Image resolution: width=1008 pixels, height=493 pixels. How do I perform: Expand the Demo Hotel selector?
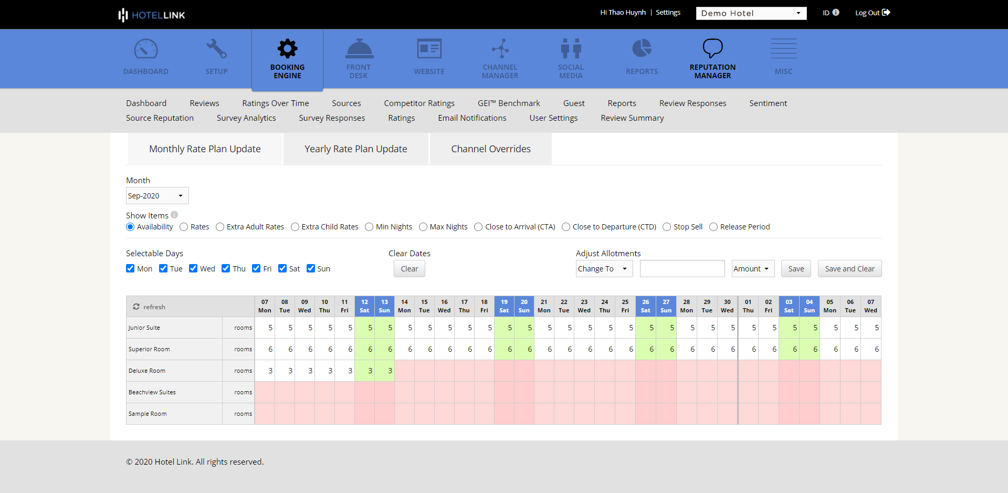pos(751,13)
